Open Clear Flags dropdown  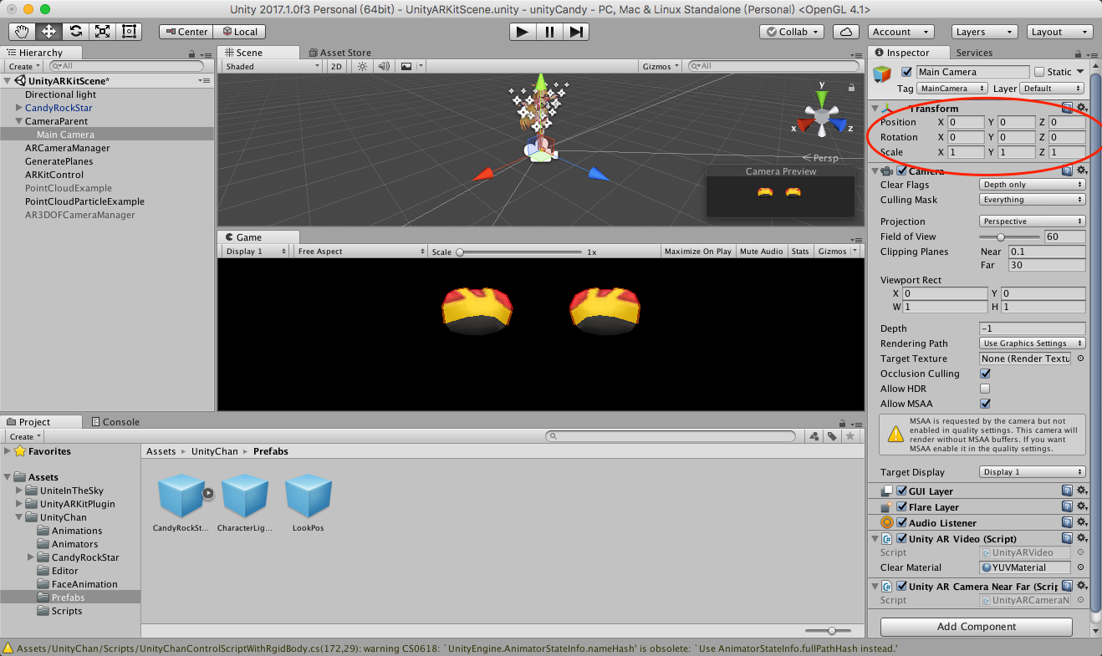1033,185
